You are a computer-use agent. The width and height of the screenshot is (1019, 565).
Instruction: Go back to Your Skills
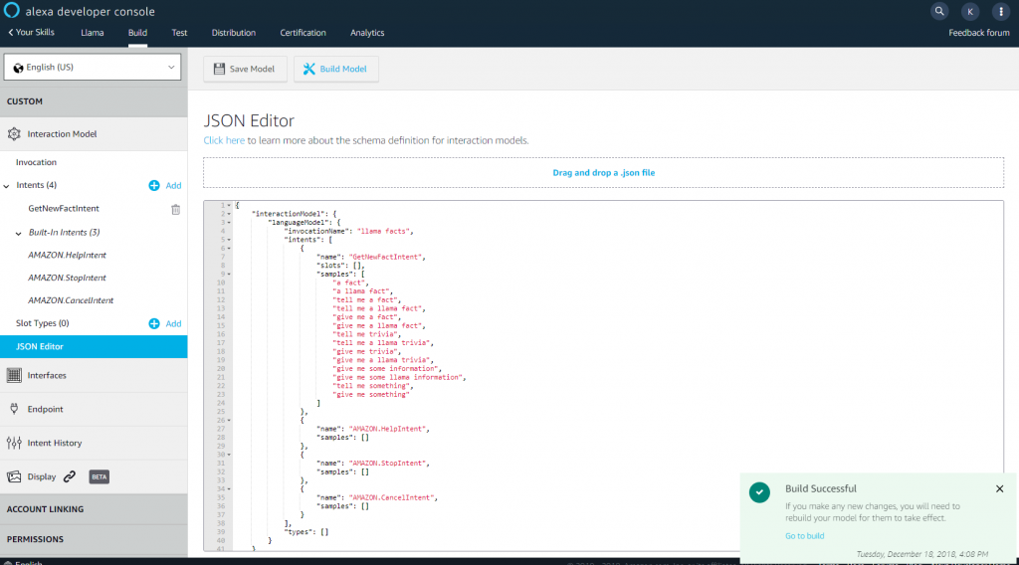coord(31,33)
